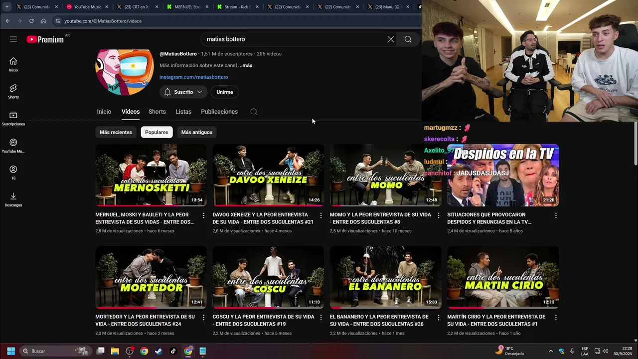Click the Unirme membership button
This screenshot has width=638, height=359.
click(x=225, y=92)
